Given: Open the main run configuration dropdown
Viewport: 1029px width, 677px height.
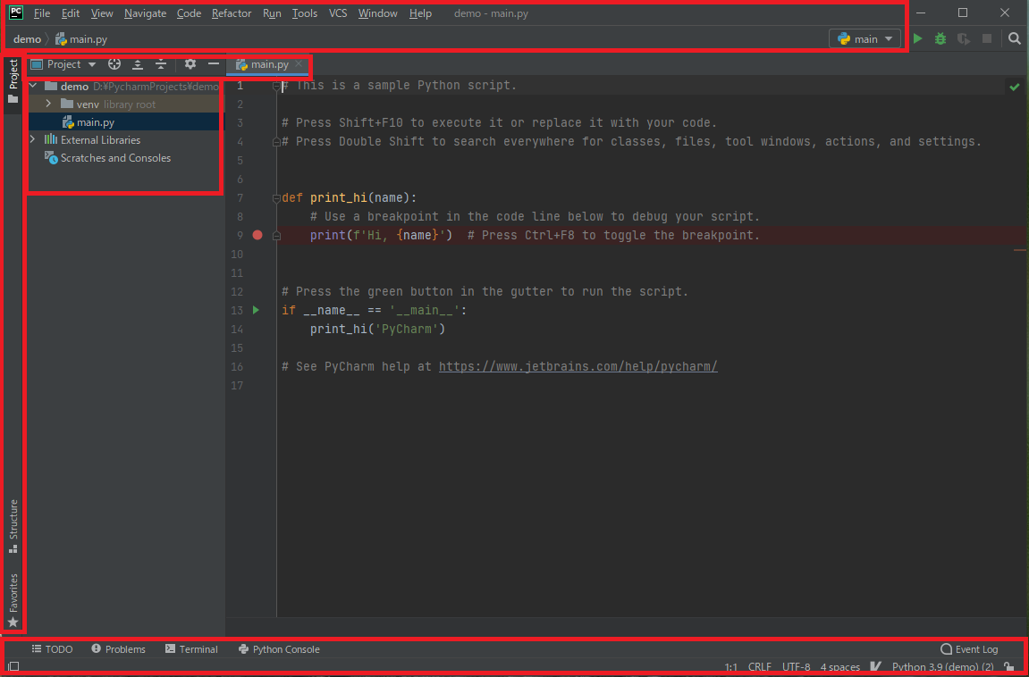Looking at the screenshot, I should (x=865, y=39).
